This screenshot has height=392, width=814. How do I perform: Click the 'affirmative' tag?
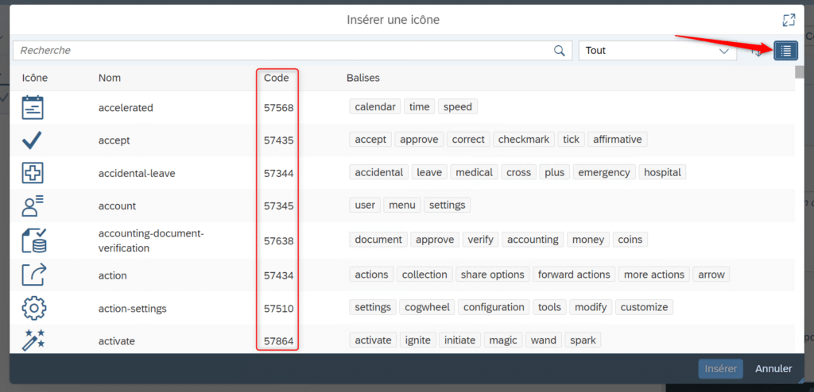(x=617, y=140)
